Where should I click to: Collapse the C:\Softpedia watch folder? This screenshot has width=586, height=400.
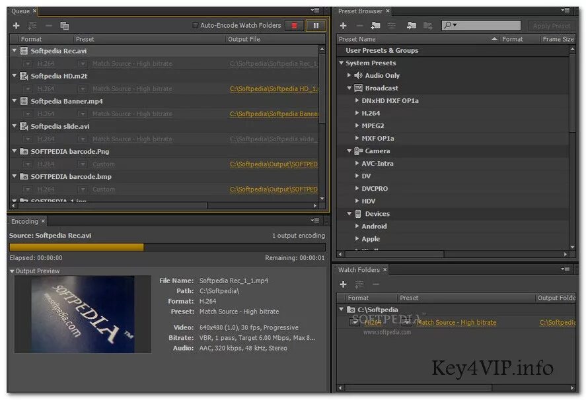pyautogui.click(x=341, y=310)
